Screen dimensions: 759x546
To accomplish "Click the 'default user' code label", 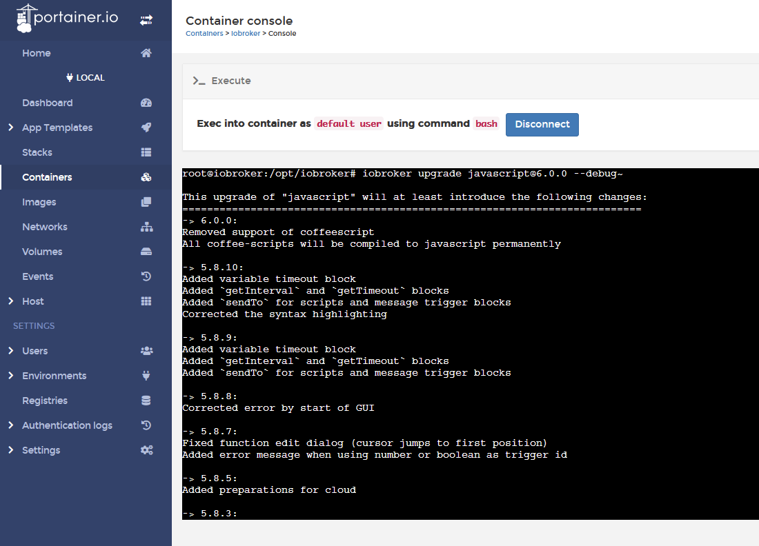I will click(x=349, y=124).
